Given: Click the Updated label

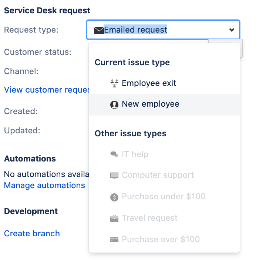Looking at the screenshot, I should (22, 130).
